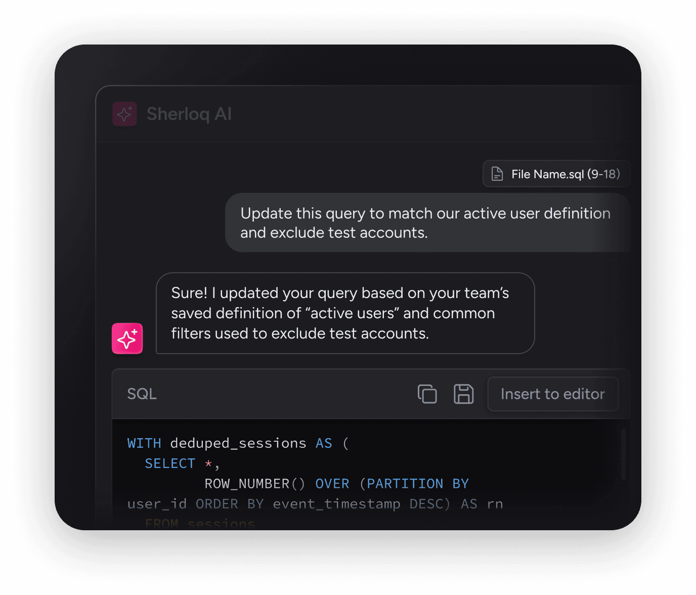Image resolution: width=696 pixels, height=595 pixels.
Task: Save the SQL snippet using the disk icon
Action: click(x=463, y=394)
